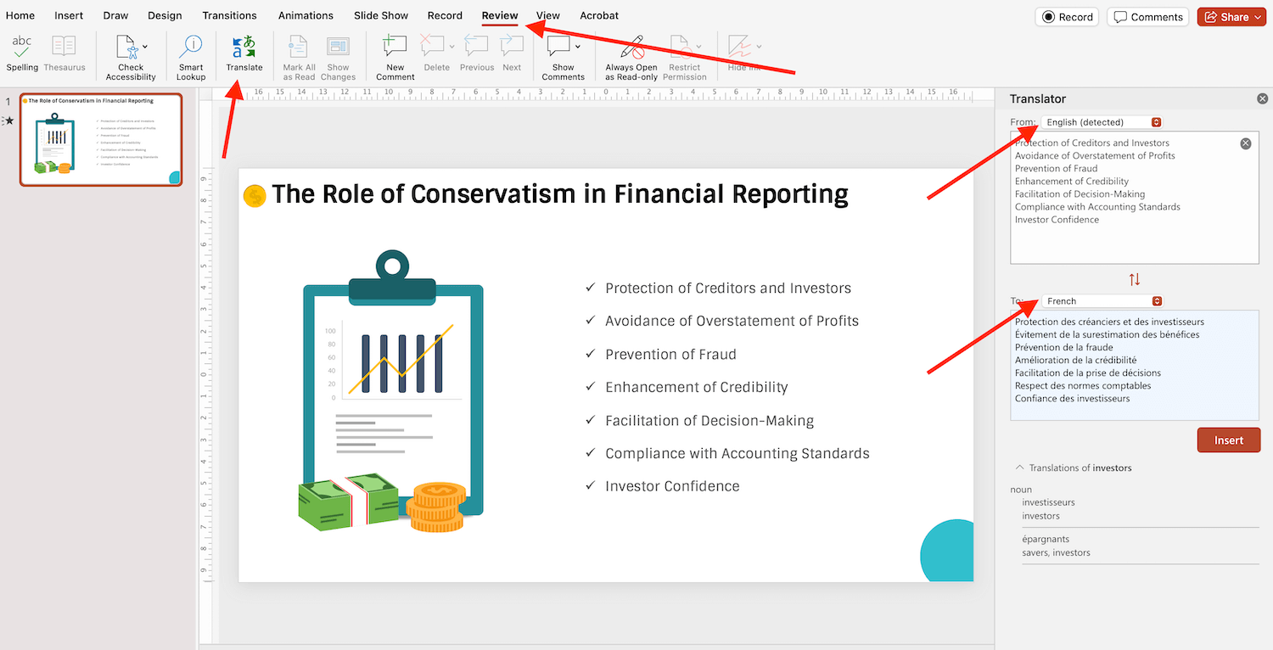Image resolution: width=1273 pixels, height=650 pixels.
Task: Click Protection of Creditors and Investors bullet
Action: 728,289
